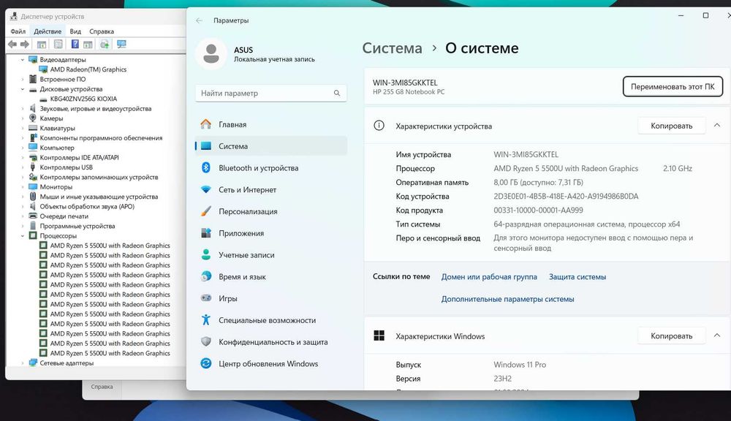731x421 pixels.
Task: Click the Приложения apps icon
Action: [205, 232]
